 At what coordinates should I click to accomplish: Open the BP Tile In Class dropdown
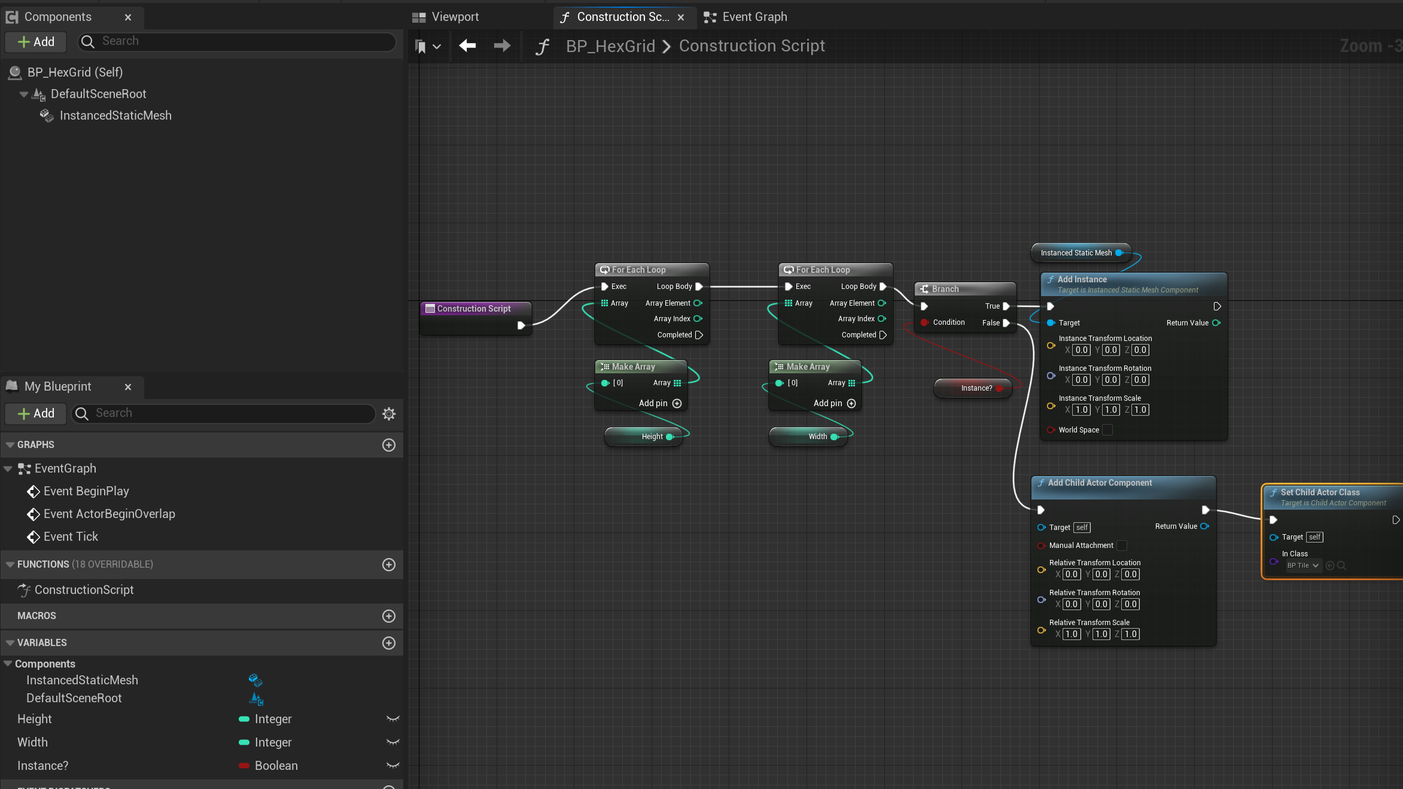click(1303, 565)
